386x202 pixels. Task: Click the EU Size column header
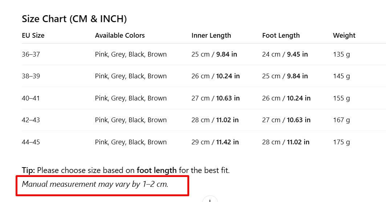click(x=33, y=36)
